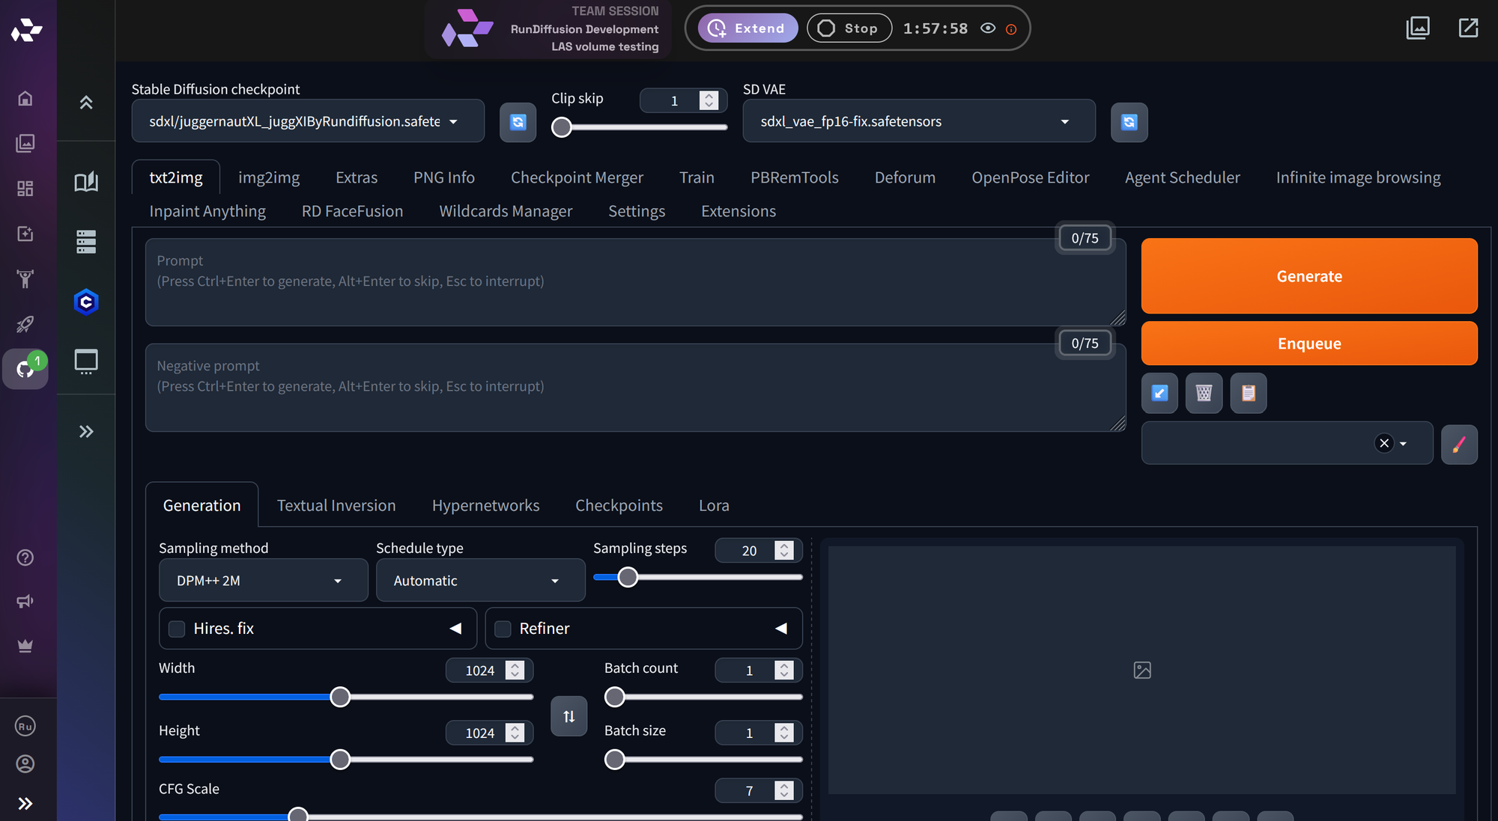The image size is (1498, 821).
Task: Open the Checkpoint Merger tab
Action: 577,177
